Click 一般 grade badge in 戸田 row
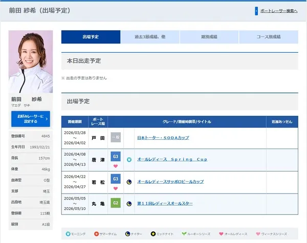The width and height of the screenshot is (307, 243). coord(116,137)
